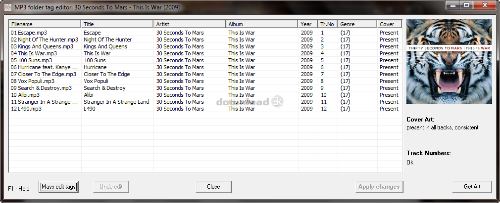500x203 pixels.
Task: Click the Track Numbers Ok status
Action: 410,162
